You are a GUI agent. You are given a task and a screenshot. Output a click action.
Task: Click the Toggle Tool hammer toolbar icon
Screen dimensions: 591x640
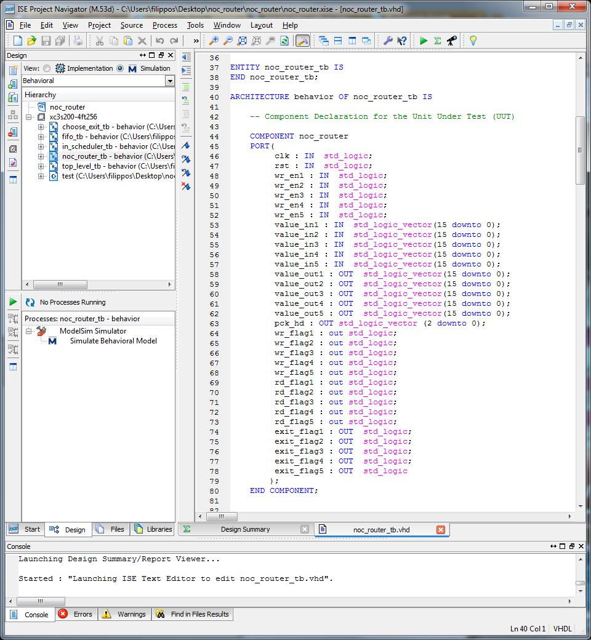pyautogui.click(x=302, y=41)
